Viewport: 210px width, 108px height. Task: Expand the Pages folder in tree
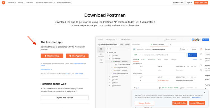(109, 77)
